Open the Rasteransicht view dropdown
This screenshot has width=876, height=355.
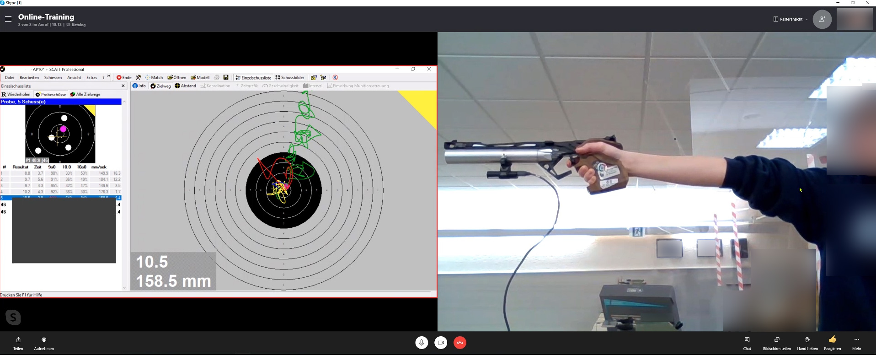[x=791, y=19]
